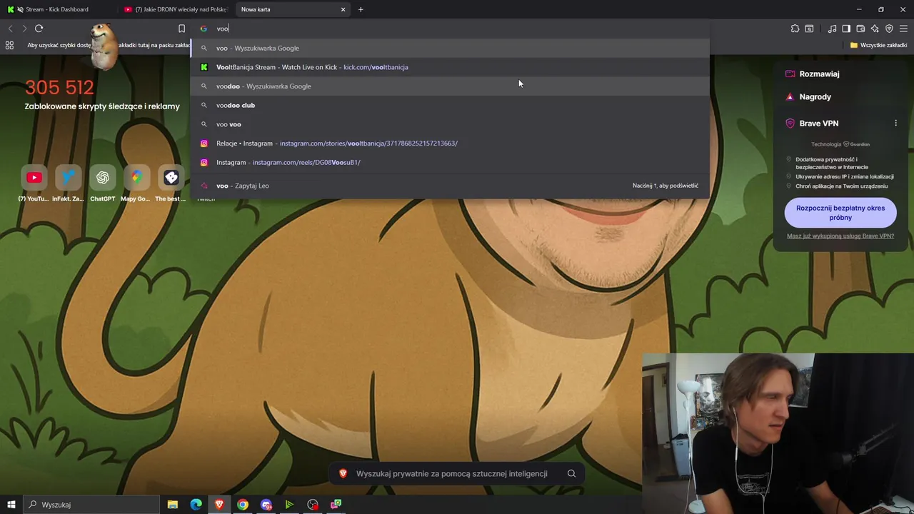
Task: Open a new tab with plus button
Action: (x=361, y=9)
